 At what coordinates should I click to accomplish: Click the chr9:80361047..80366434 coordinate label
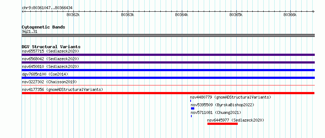[47, 8]
